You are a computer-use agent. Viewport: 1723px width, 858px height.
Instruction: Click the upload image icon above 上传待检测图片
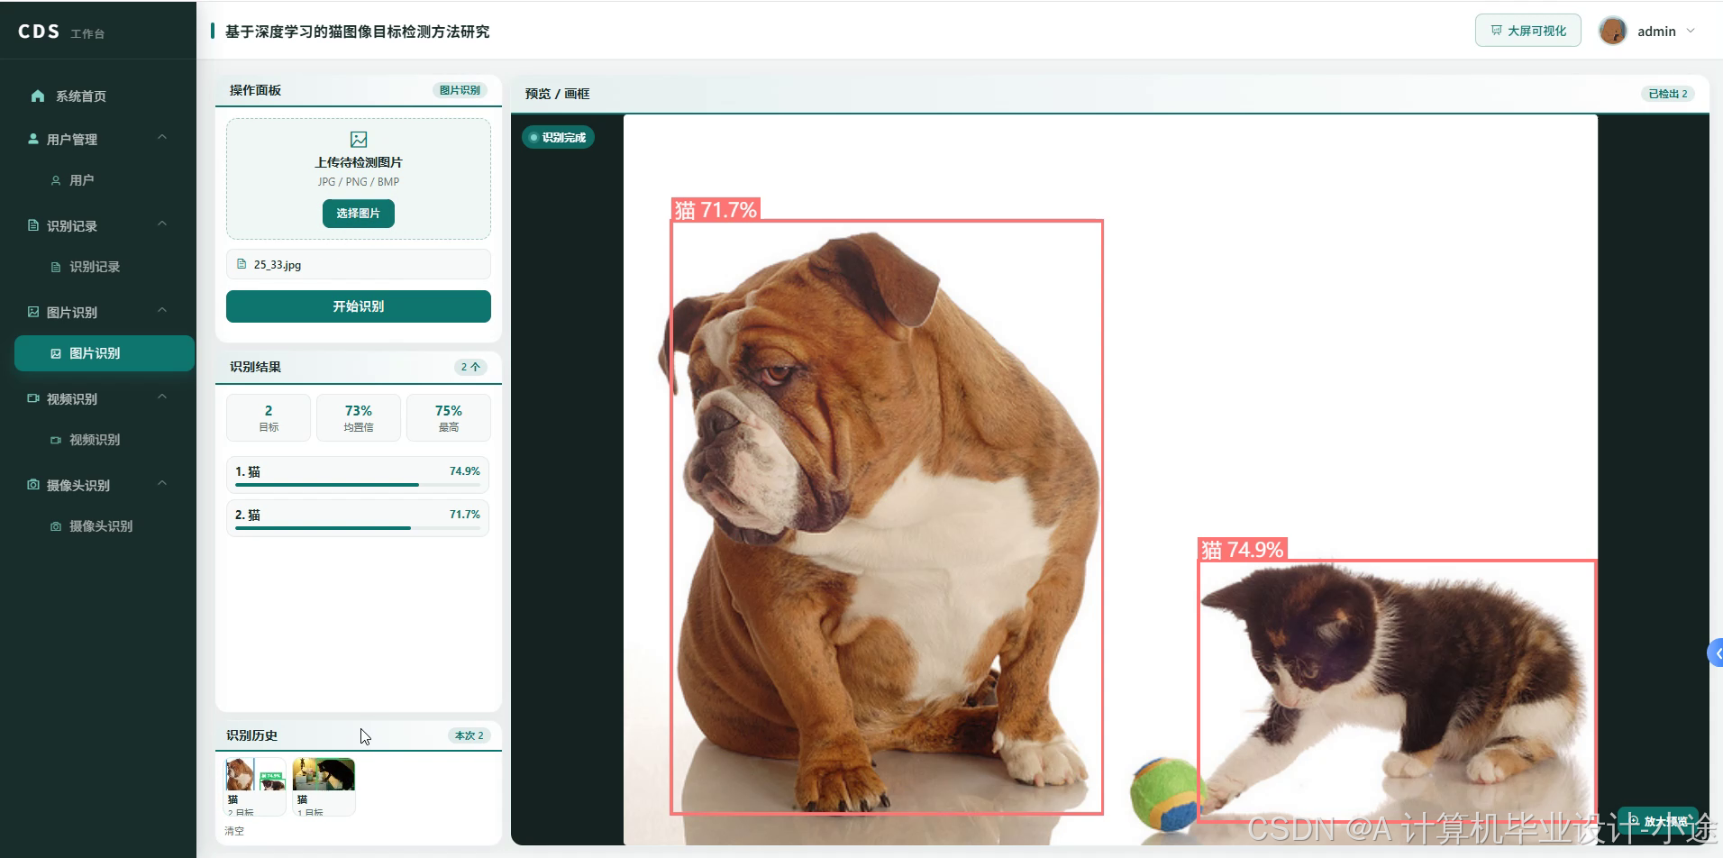pos(359,140)
